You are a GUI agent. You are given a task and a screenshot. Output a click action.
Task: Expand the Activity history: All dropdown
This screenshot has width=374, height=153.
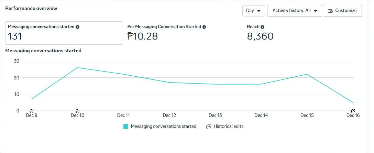tap(294, 11)
